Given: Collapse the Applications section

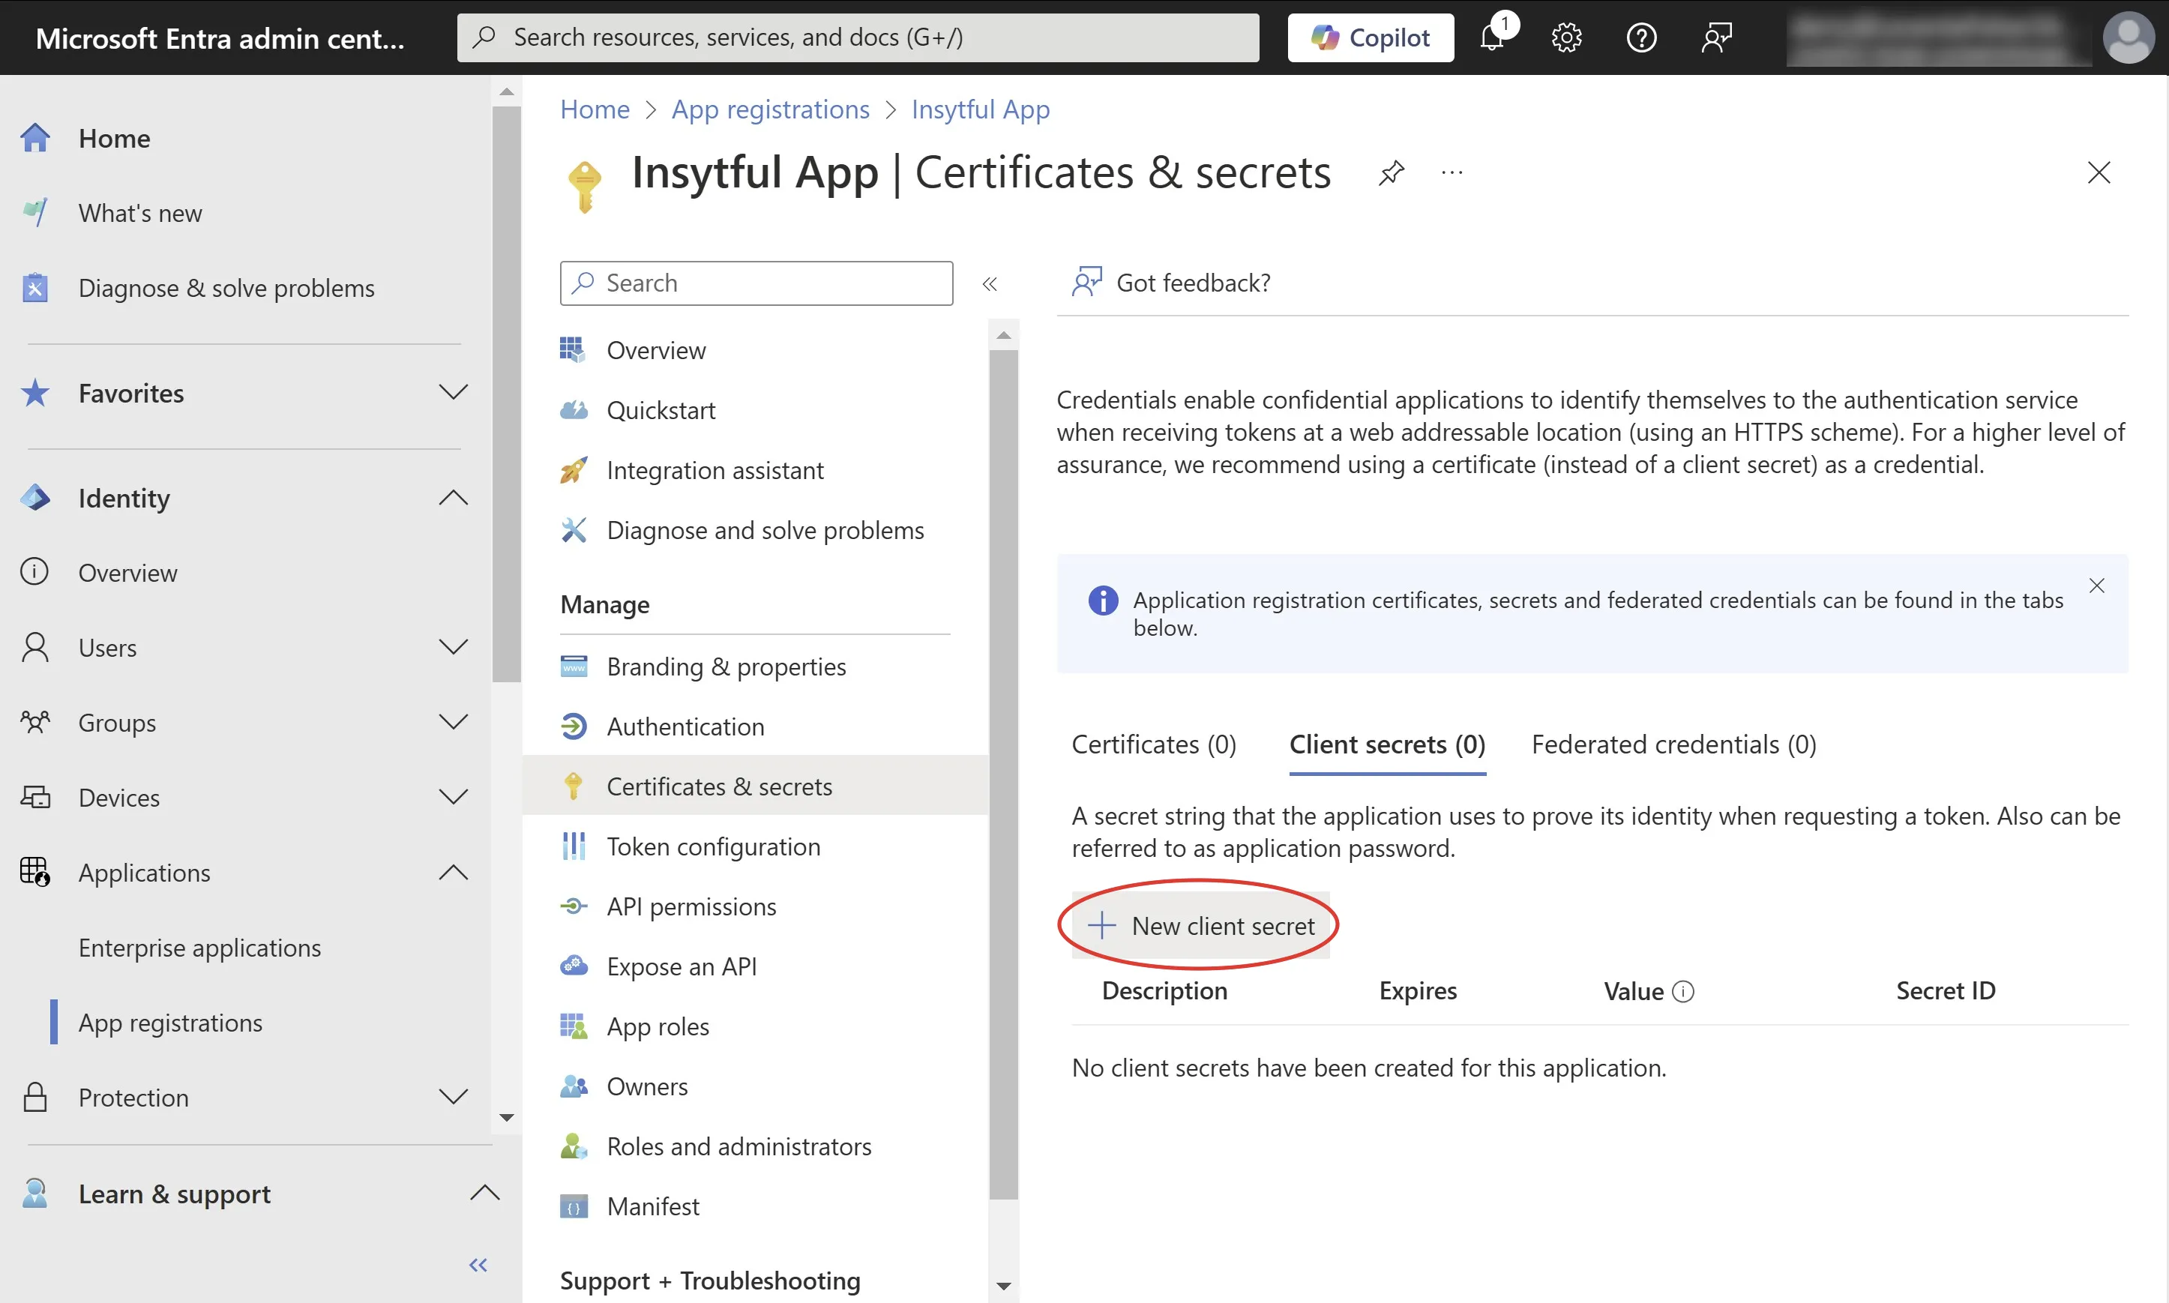Looking at the screenshot, I should pos(453,873).
